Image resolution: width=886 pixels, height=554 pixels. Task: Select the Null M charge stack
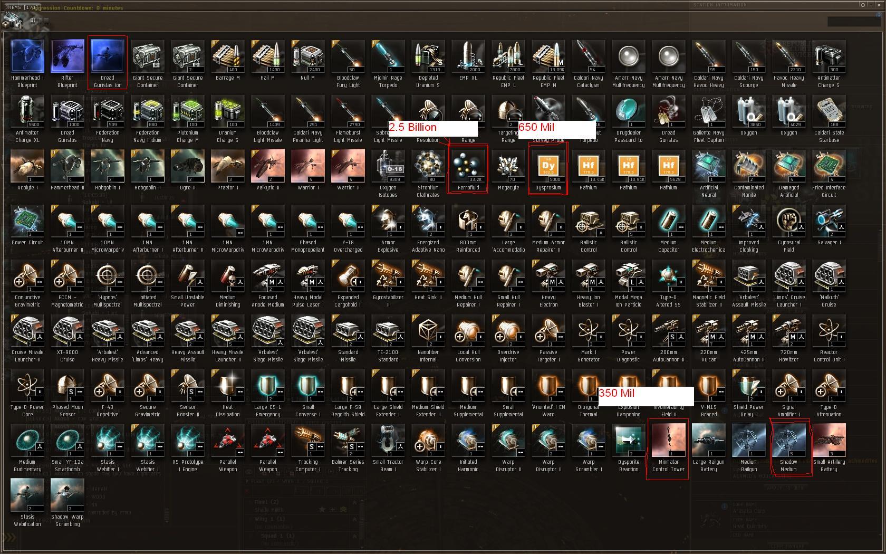(308, 60)
